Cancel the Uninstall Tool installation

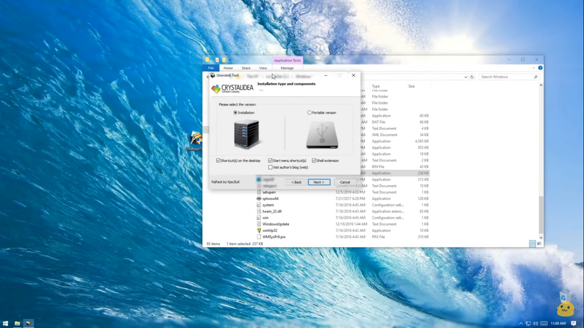(345, 182)
